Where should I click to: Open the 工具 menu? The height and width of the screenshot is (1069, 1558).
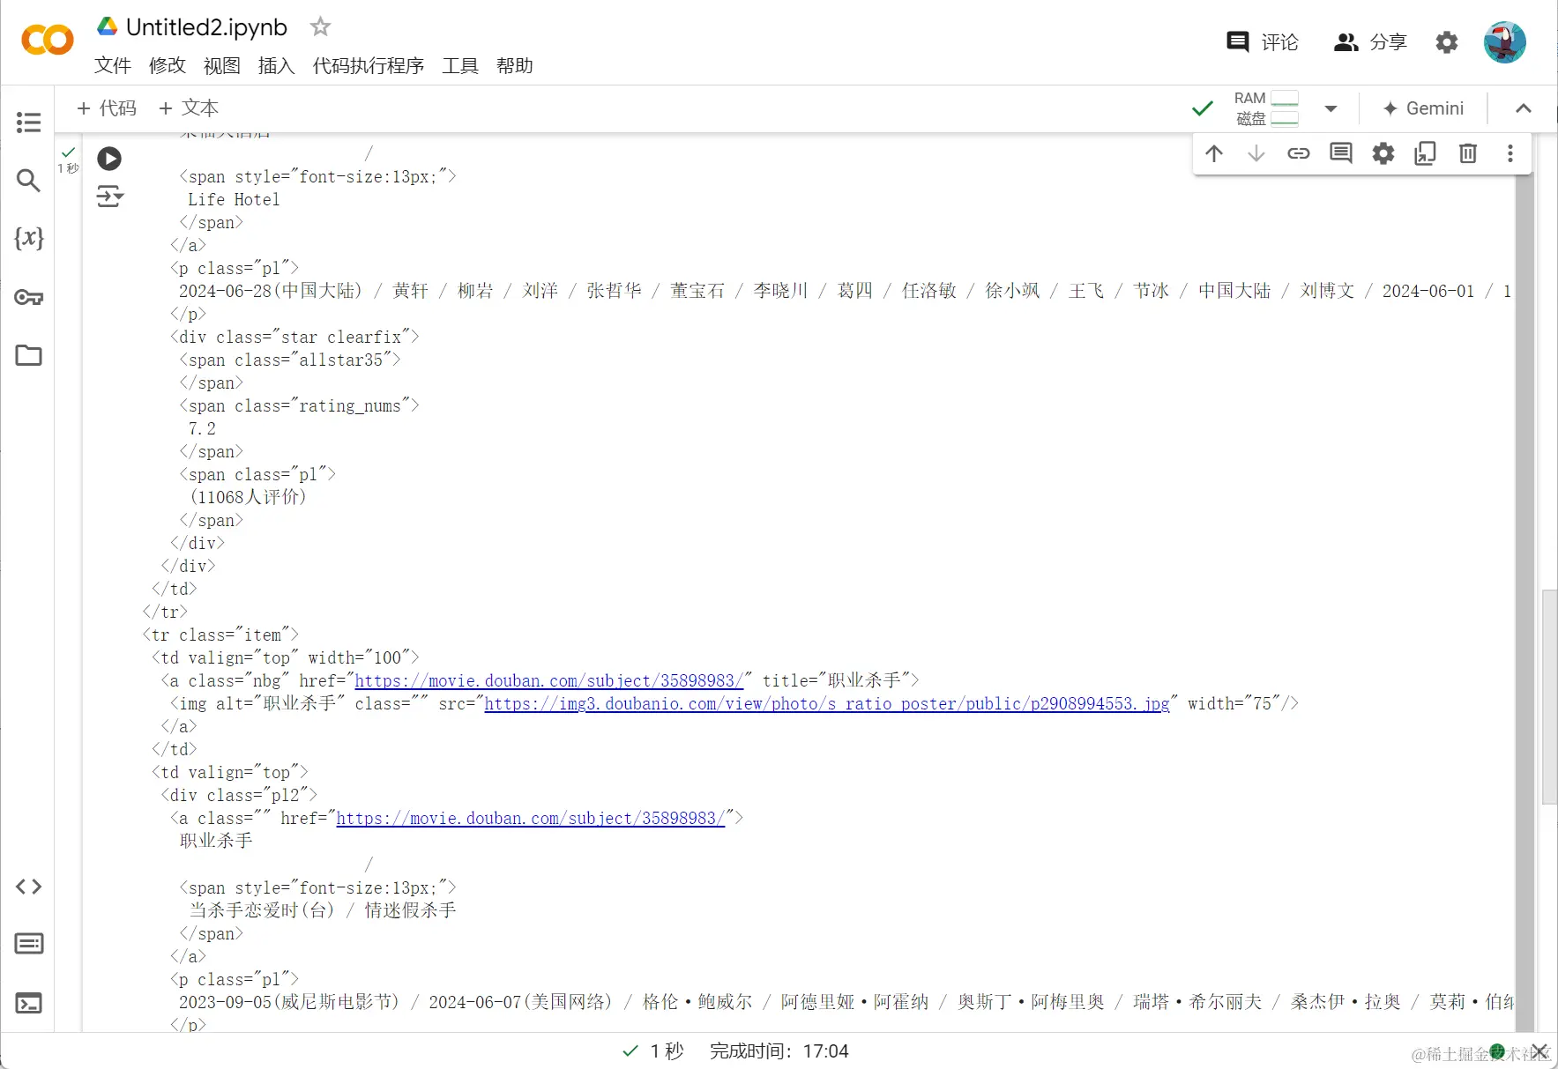click(x=460, y=66)
